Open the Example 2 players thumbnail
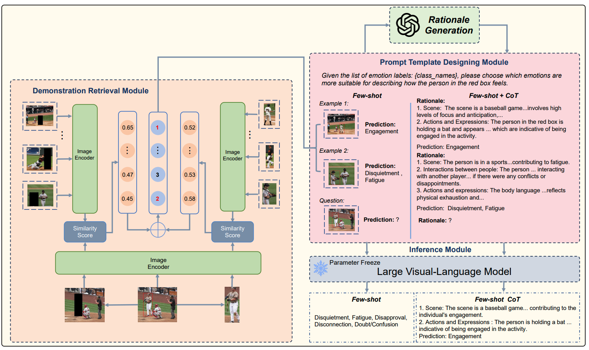 tap(341, 174)
